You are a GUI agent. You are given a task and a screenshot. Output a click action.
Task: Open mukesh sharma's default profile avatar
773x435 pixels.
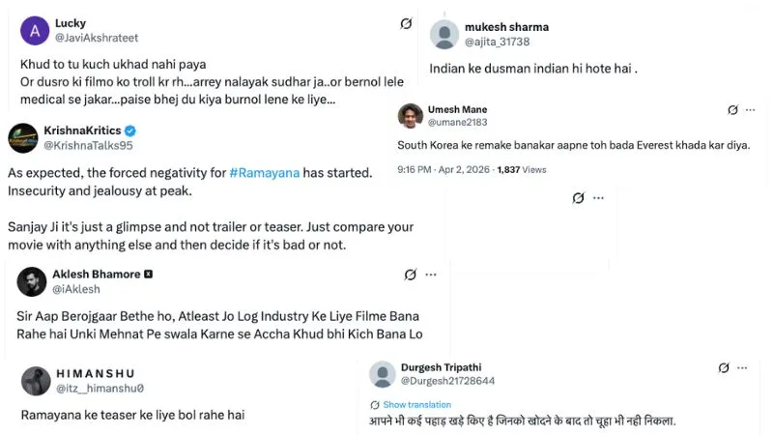tap(444, 34)
